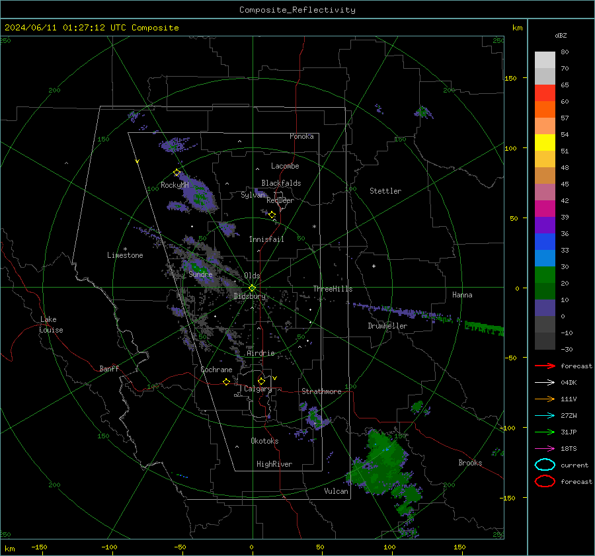Screen dimensions: 595x556
Task: Click the Vulcan town label
Action: click(x=336, y=491)
